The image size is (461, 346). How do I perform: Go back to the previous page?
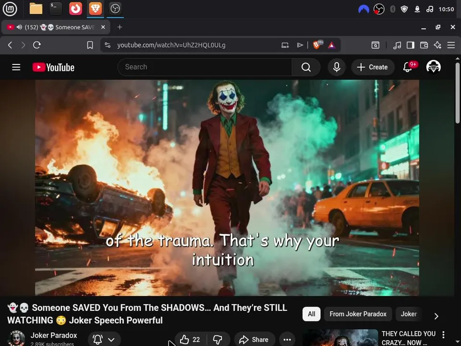pos(10,45)
